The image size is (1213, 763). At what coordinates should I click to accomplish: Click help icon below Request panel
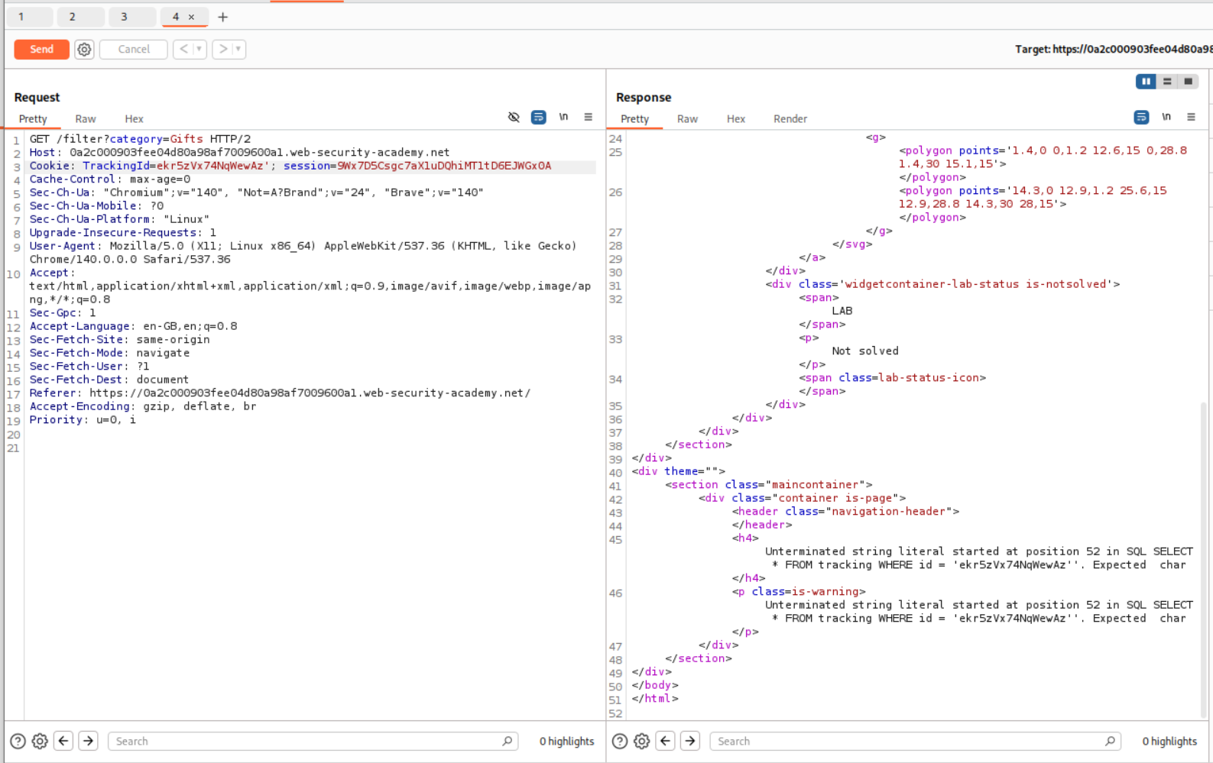(18, 741)
